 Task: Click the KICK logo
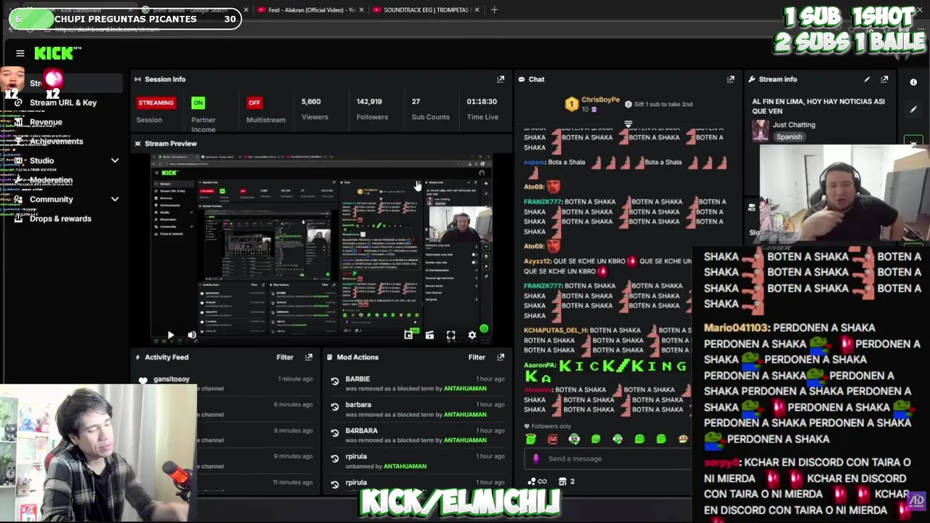[55, 53]
